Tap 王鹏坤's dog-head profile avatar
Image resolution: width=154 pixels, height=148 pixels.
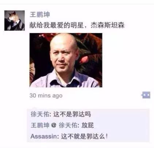[x=15, y=21]
